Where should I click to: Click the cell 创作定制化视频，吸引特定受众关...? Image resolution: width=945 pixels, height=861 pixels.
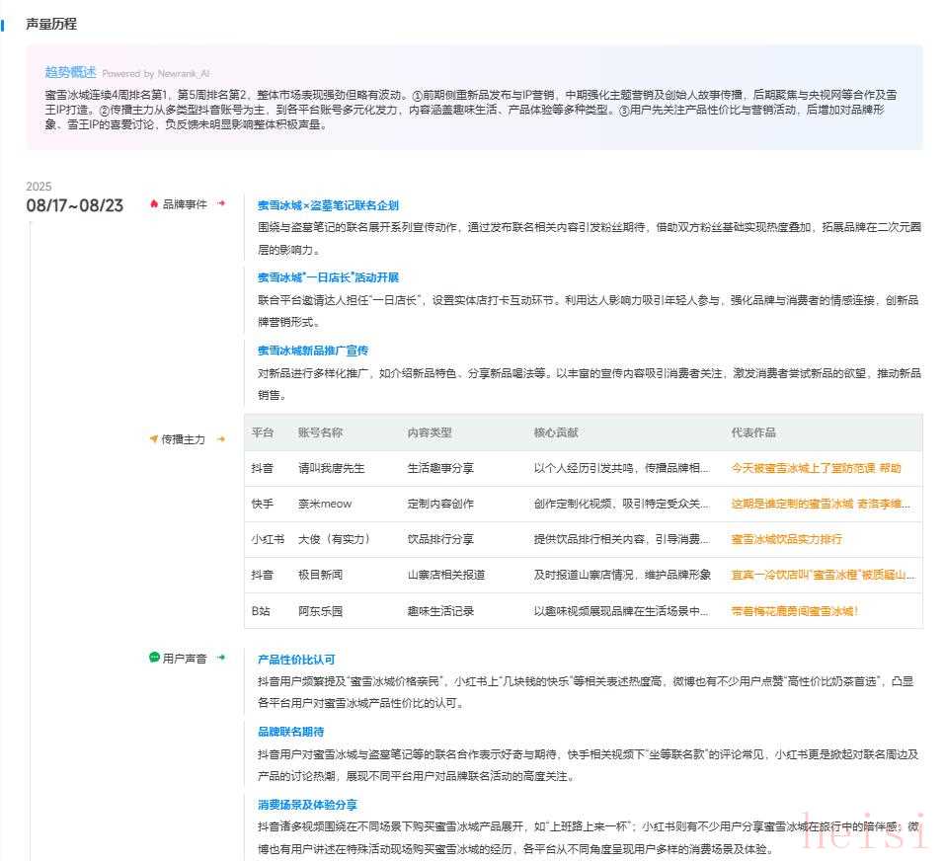pos(622,504)
